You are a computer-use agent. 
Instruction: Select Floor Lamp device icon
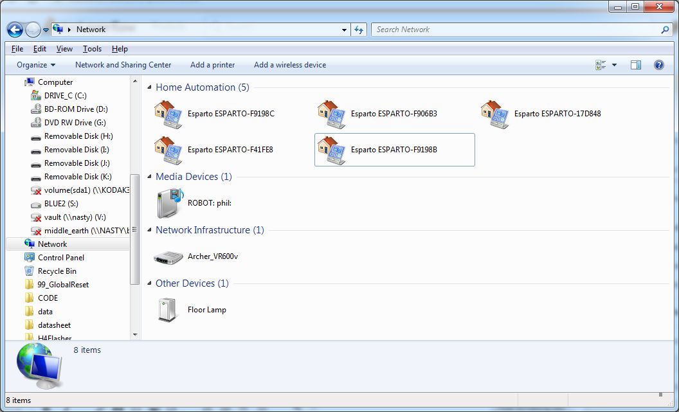167,310
